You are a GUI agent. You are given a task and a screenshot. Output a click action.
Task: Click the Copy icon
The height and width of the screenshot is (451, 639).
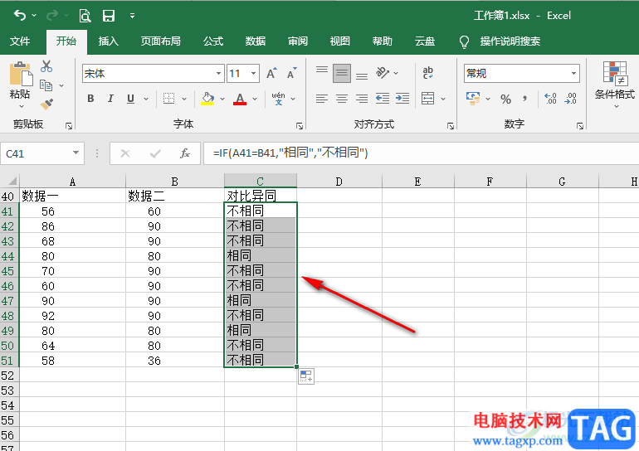pos(46,85)
